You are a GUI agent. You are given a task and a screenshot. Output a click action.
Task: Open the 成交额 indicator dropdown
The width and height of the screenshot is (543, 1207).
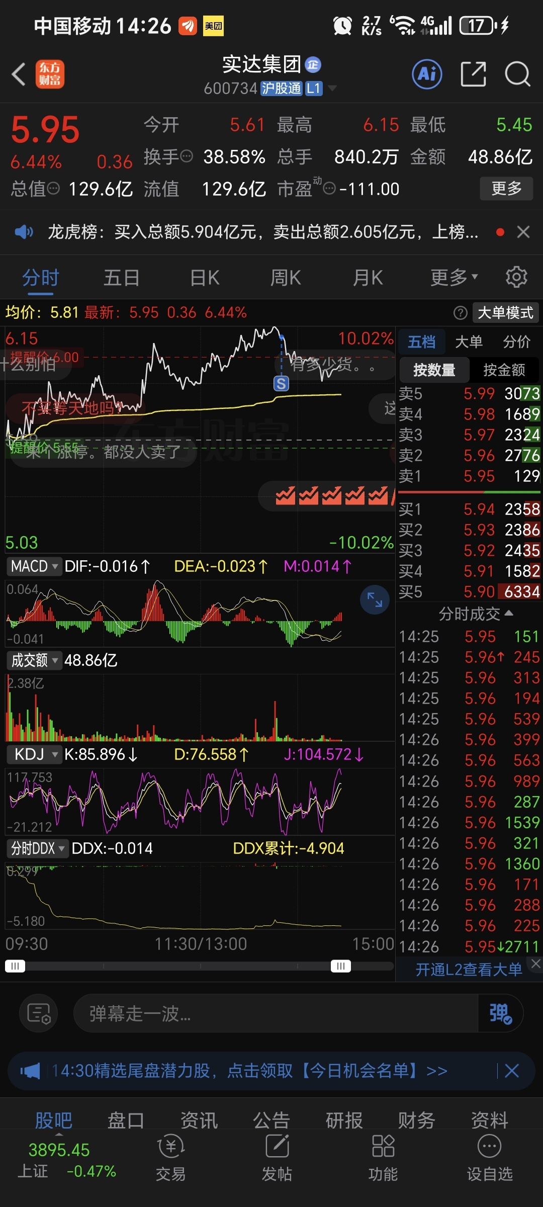click(34, 660)
